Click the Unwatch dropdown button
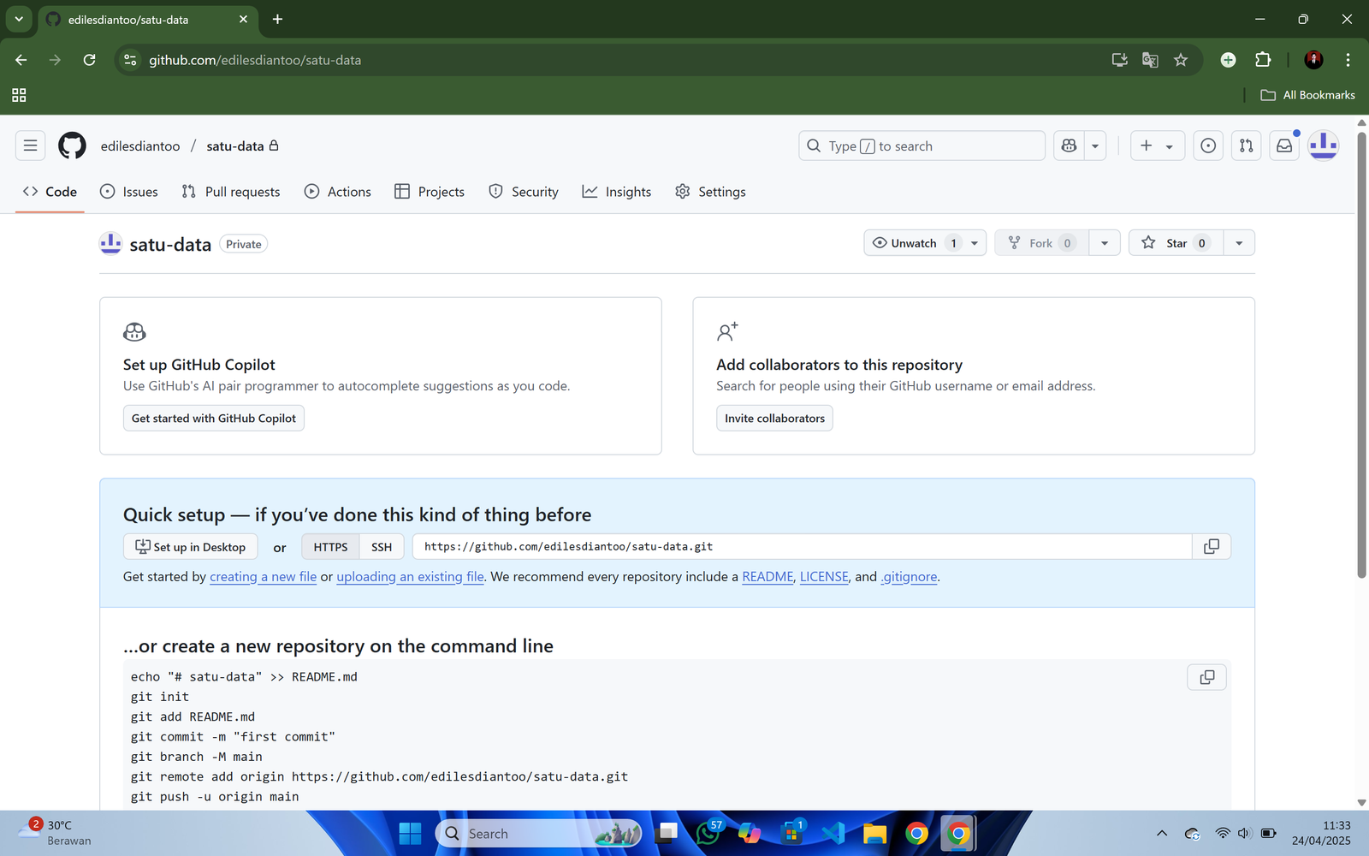The height and width of the screenshot is (856, 1369). pyautogui.click(x=925, y=243)
